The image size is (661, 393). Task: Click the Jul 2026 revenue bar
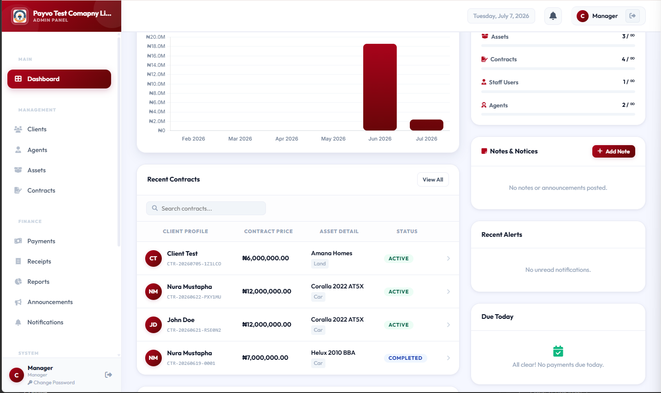tap(426, 125)
